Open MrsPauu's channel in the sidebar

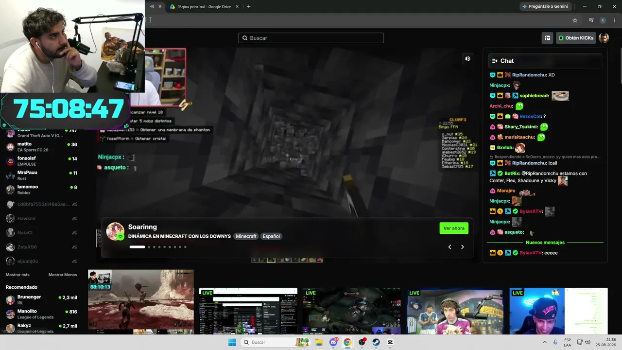point(41,175)
